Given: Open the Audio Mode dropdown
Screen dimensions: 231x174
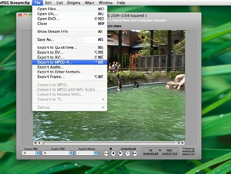Looking at the screenshot, I should pos(86,153).
